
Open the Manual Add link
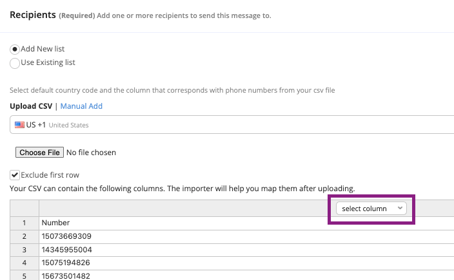coord(81,106)
